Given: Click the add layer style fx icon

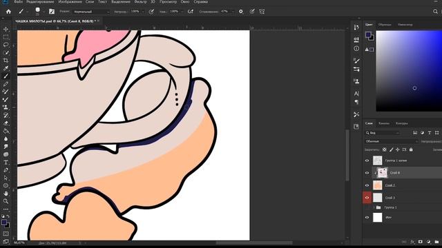Looking at the screenshot, I should click(412, 242).
